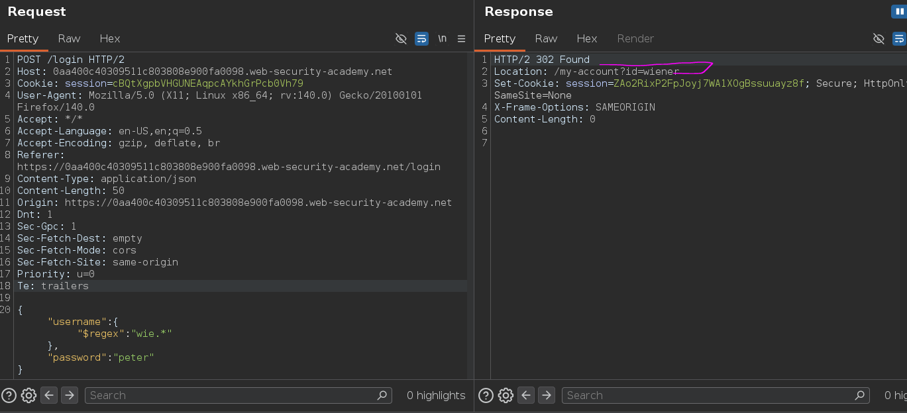The height and width of the screenshot is (413, 907).
Task: Click 'Sec-Fetch-Mode: cors' header
Action: [x=77, y=250]
